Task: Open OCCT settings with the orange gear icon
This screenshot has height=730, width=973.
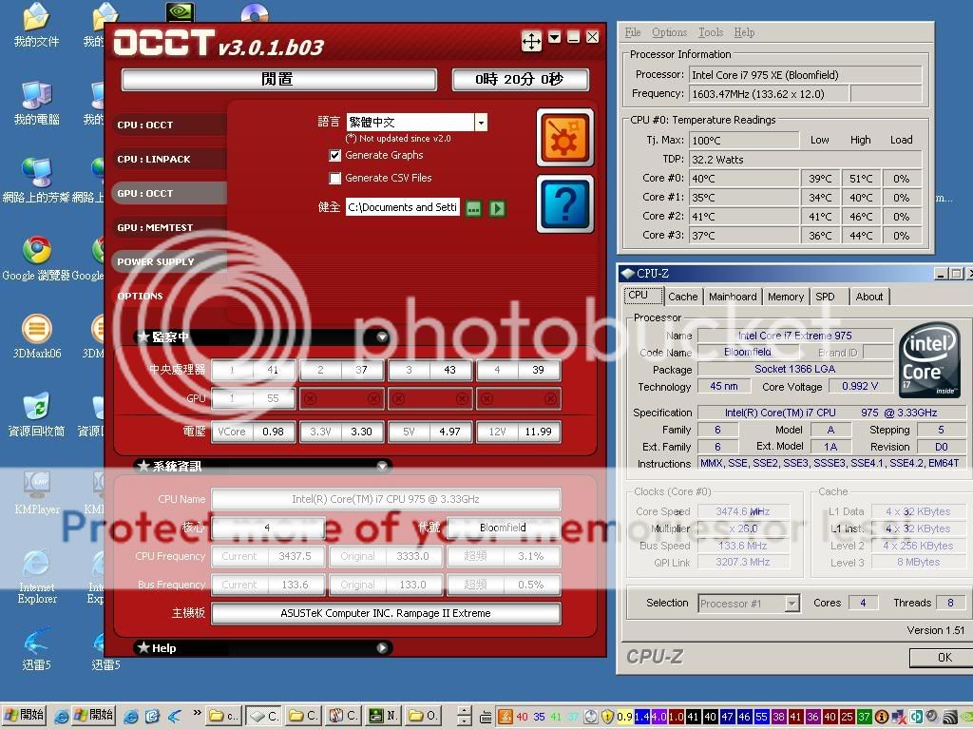Action: 564,137
